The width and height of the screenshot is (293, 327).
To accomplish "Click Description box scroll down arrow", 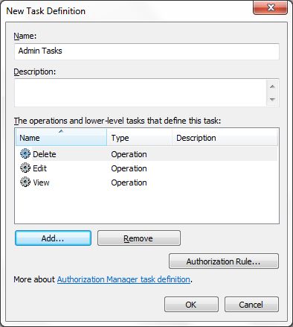I will pos(272,99).
